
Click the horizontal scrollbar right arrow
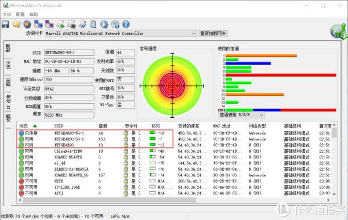328,200
